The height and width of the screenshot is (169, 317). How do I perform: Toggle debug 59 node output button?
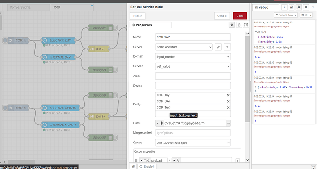coord(116,95)
